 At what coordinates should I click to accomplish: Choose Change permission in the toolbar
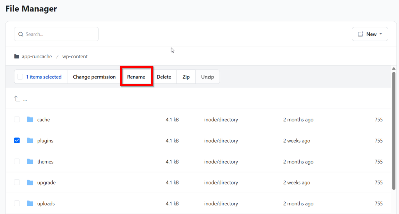click(x=94, y=77)
